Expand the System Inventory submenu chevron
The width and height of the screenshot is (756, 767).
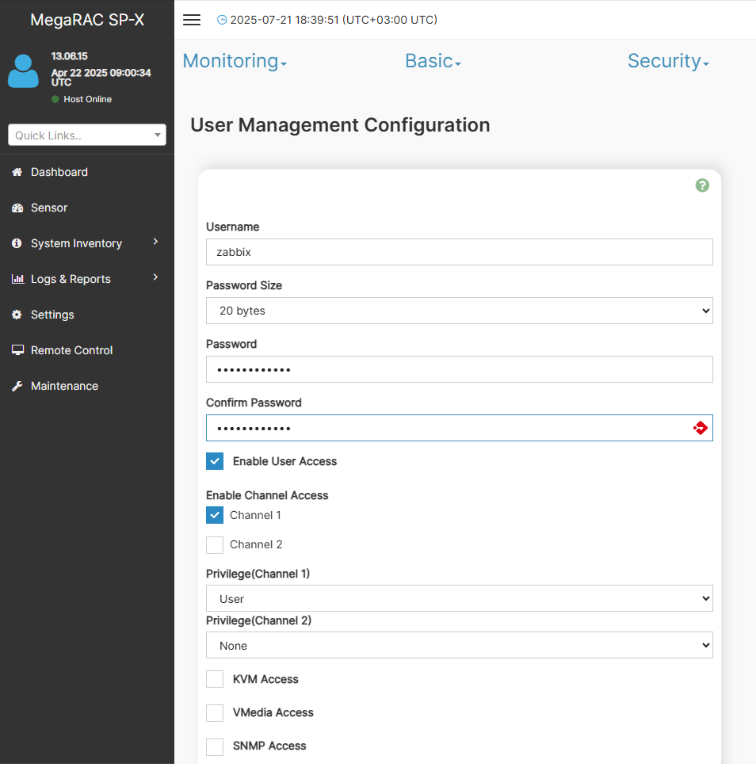coord(155,242)
